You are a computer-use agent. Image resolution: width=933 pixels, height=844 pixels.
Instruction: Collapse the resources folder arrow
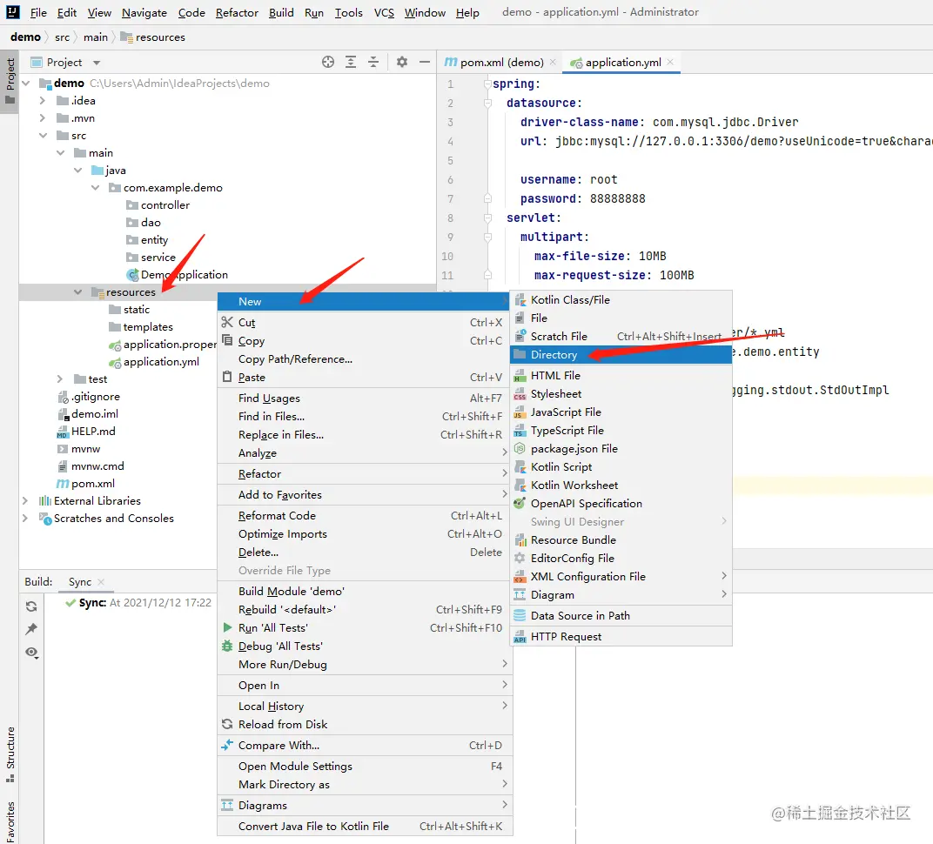click(78, 292)
